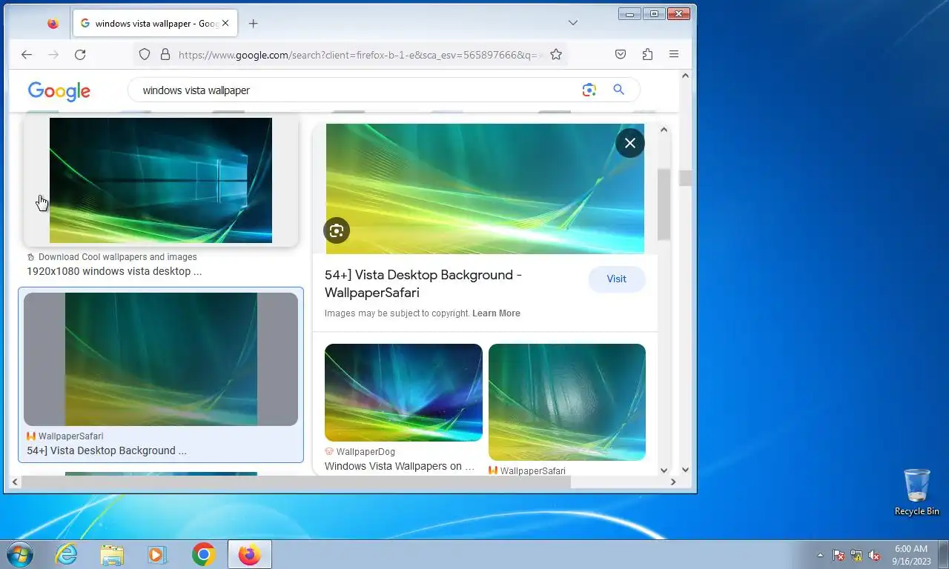949x569 pixels.
Task: Expand the list all tabs chevron
Action: (573, 23)
